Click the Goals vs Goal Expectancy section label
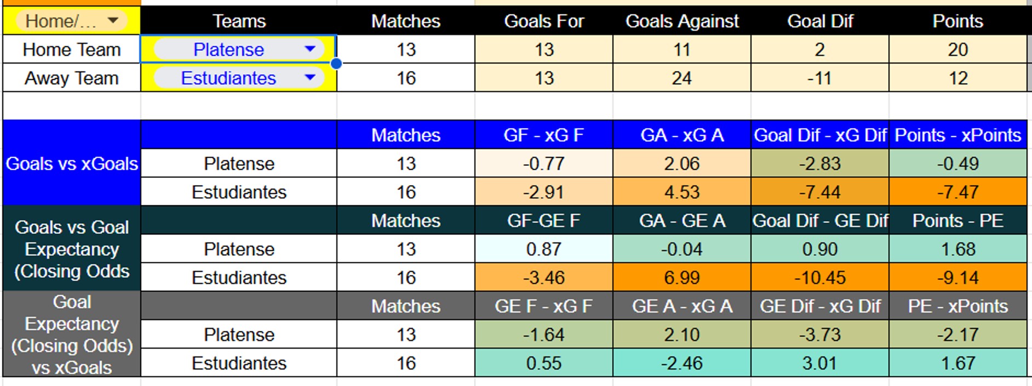1032x386 pixels. coord(71,249)
